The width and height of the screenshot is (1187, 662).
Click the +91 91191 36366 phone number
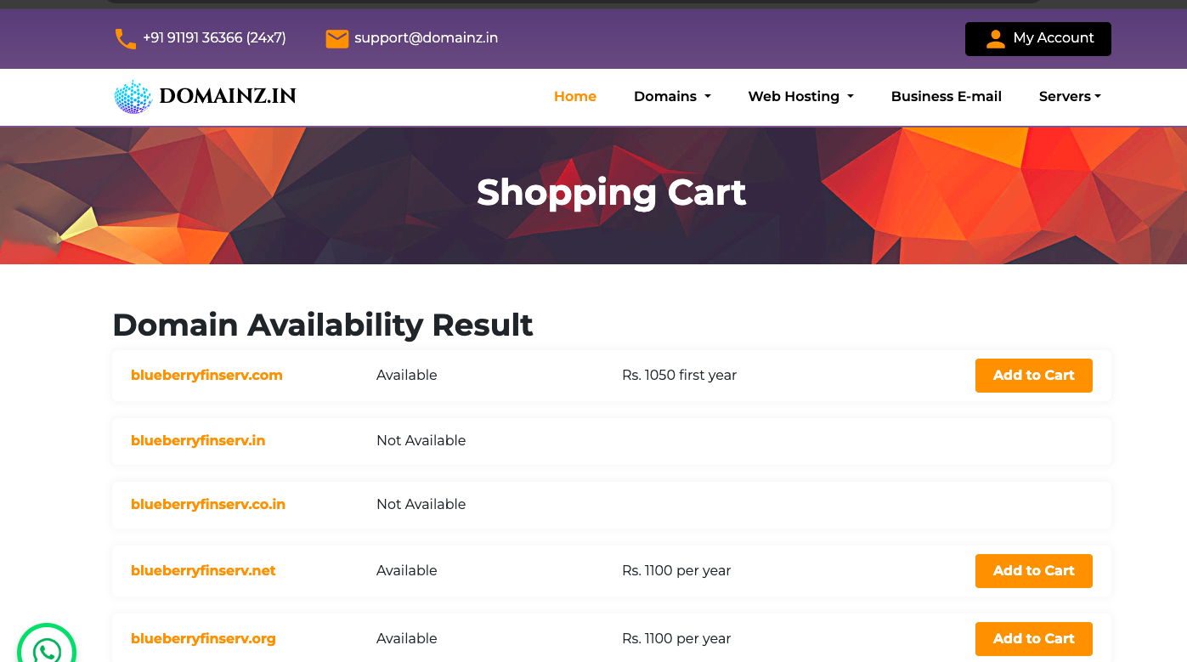(x=214, y=38)
